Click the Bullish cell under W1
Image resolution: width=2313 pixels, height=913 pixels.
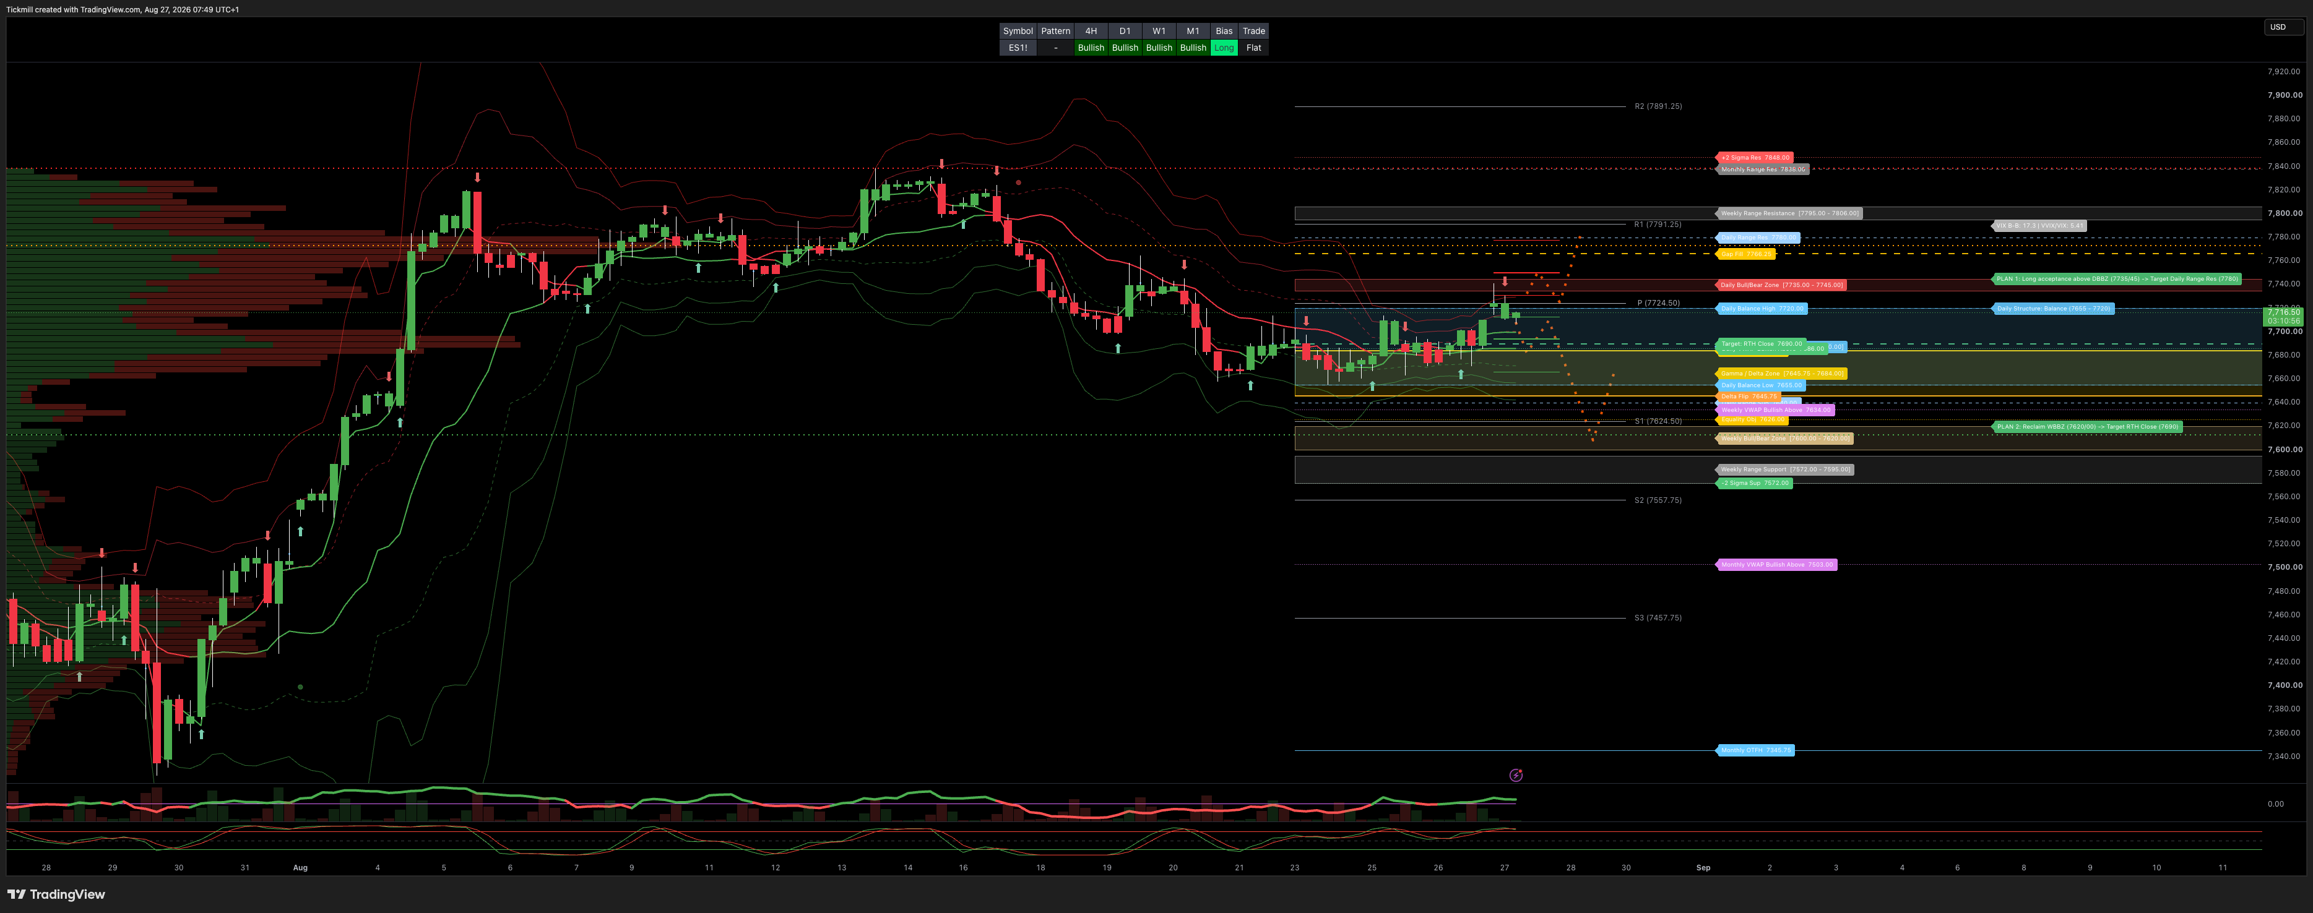tap(1159, 48)
